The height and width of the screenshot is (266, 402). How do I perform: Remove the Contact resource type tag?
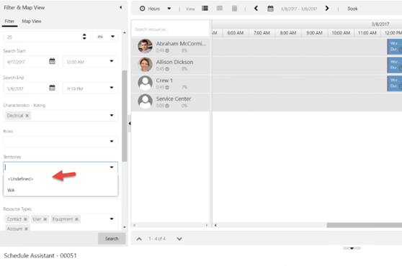coord(25,219)
